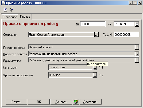Click the order number field 000009
The height and width of the screenshot is (108, 143).
point(93,24)
